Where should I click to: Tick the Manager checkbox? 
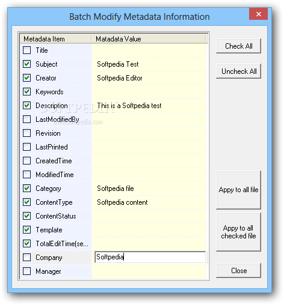pyautogui.click(x=26, y=271)
